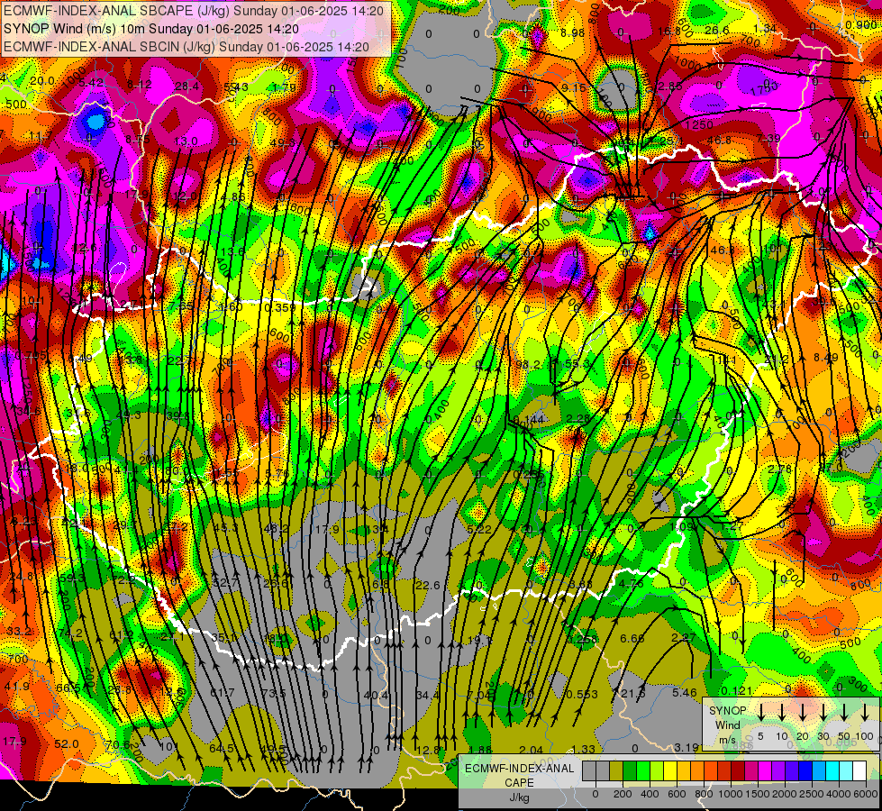Pick the bright magenta CAPE legend swatch

(765, 771)
